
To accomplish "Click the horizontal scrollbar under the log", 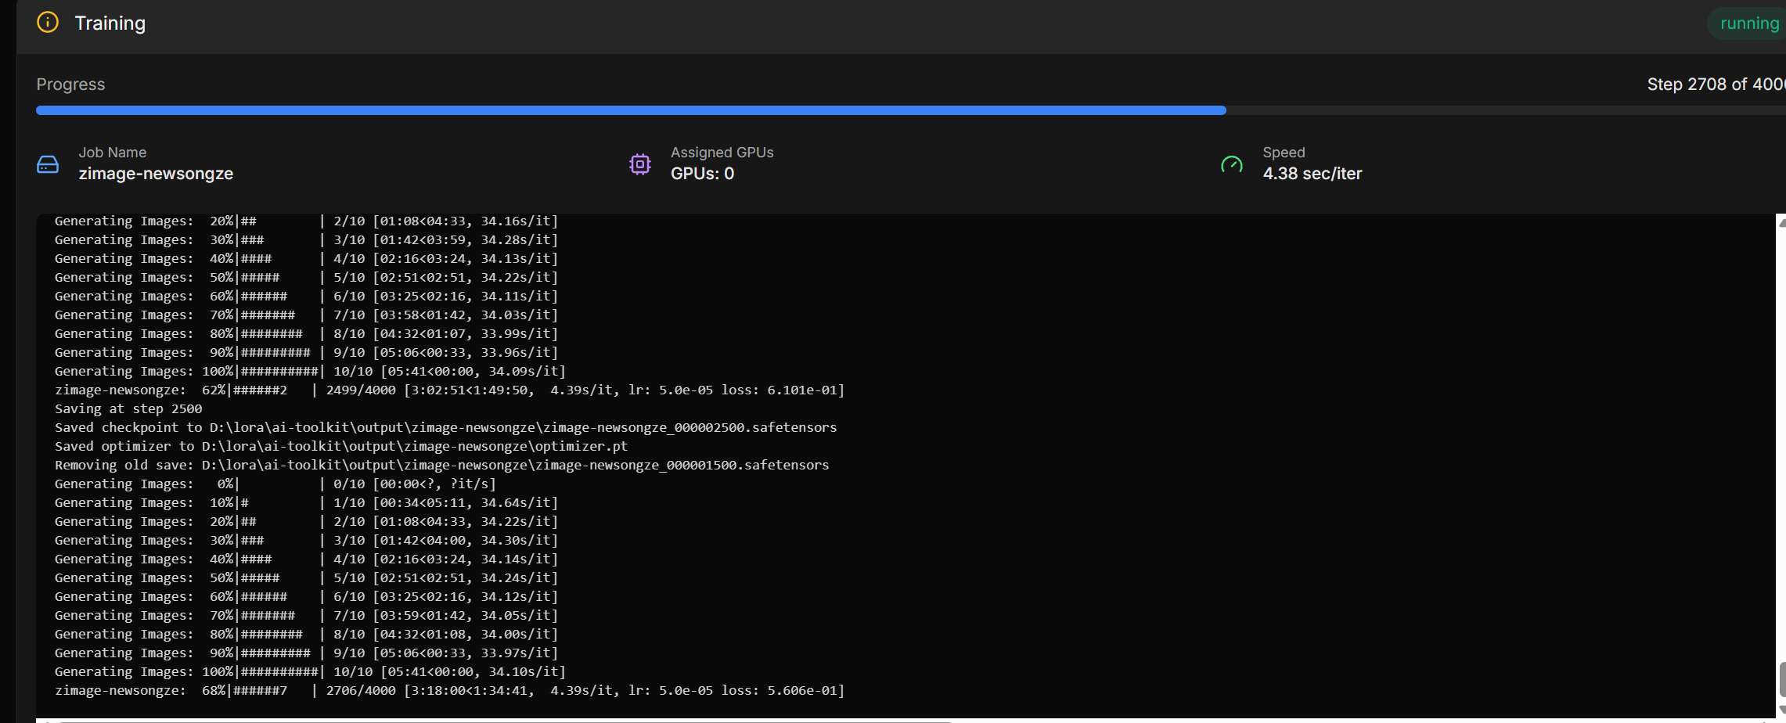I will [x=501, y=721].
